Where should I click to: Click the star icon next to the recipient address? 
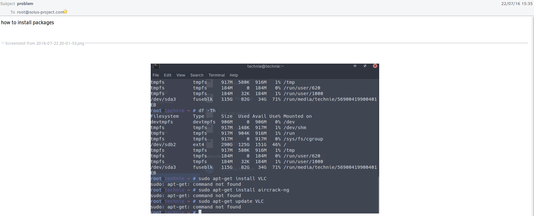click(x=65, y=12)
